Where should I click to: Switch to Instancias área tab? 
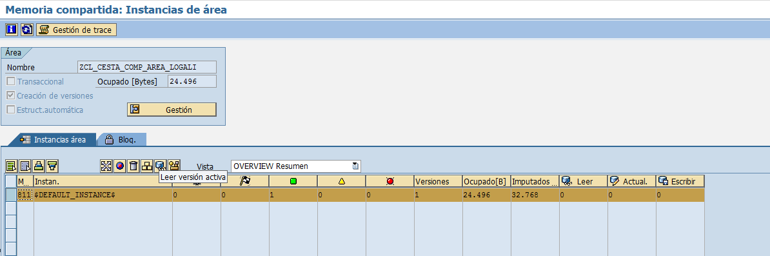pos(53,139)
